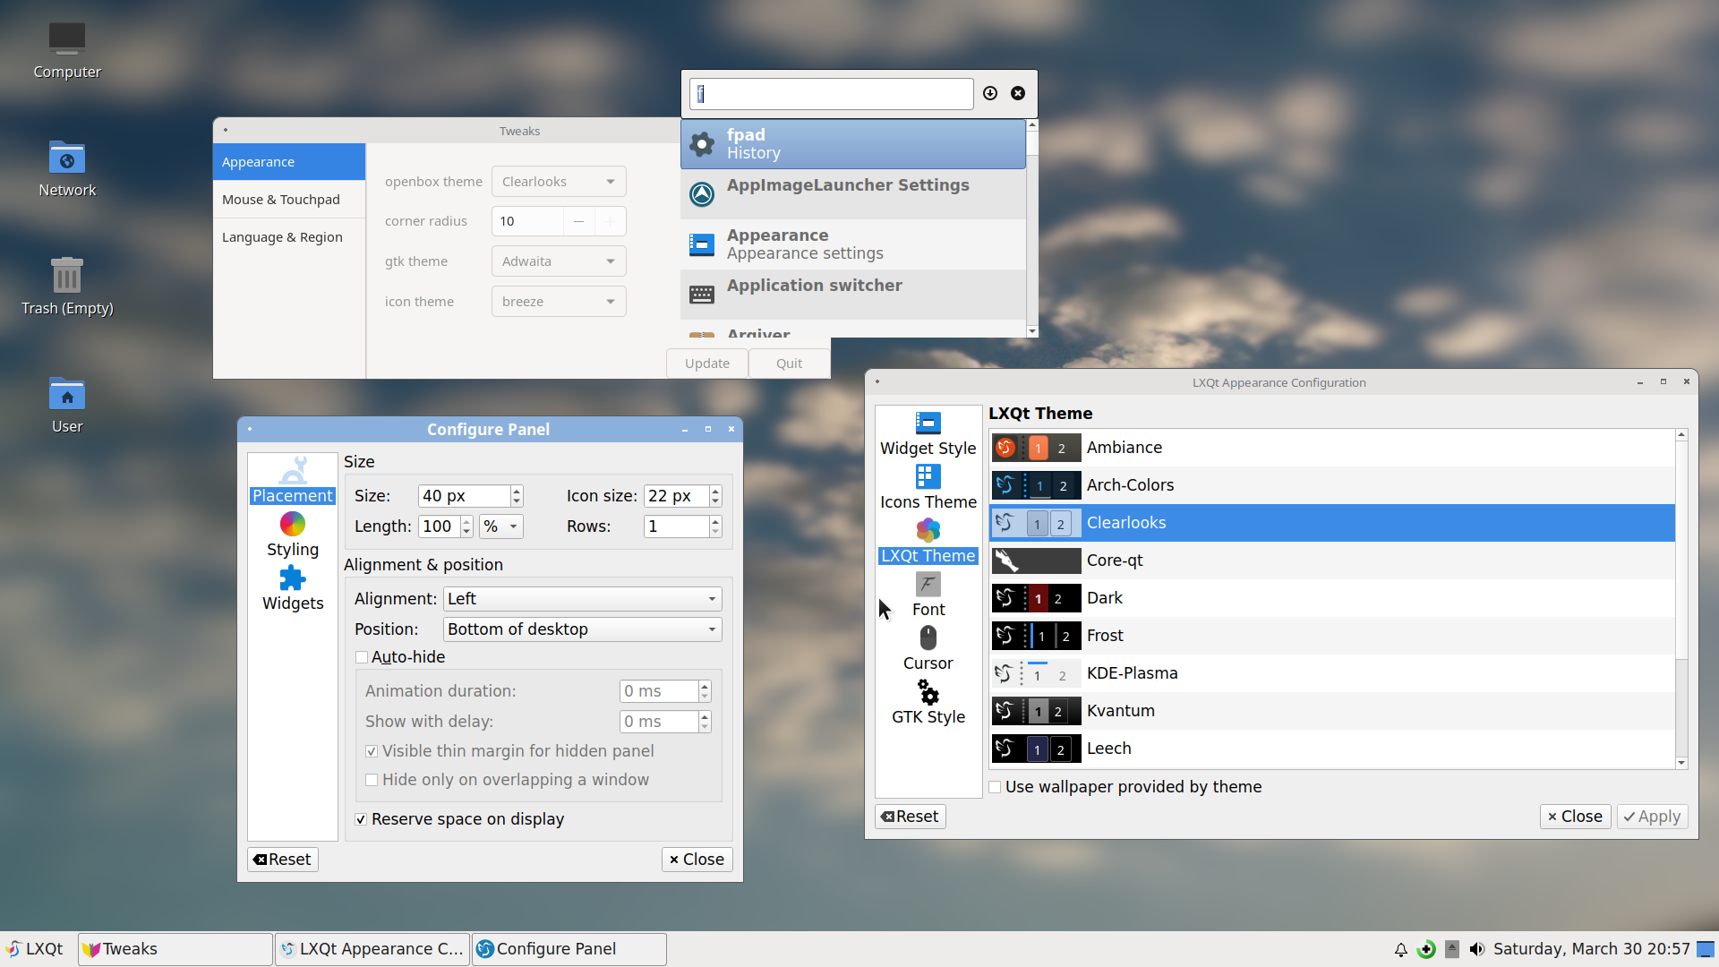The image size is (1719, 967).
Task: Toggle Use wallpaper provided by theme
Action: point(996,786)
